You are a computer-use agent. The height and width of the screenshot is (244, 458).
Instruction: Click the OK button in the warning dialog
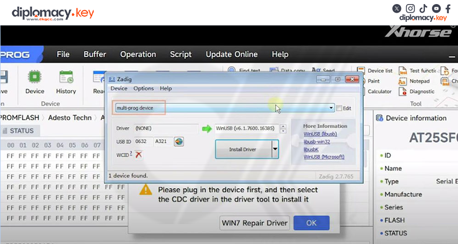pos(311,223)
